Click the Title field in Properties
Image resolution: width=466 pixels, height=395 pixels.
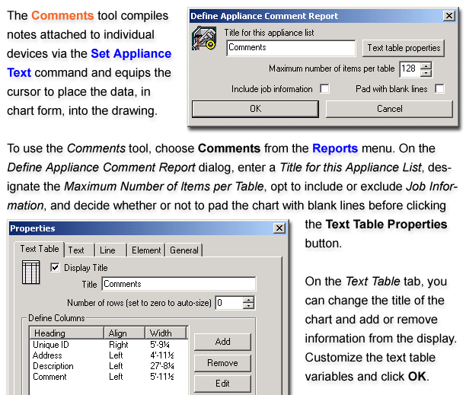tap(179, 284)
